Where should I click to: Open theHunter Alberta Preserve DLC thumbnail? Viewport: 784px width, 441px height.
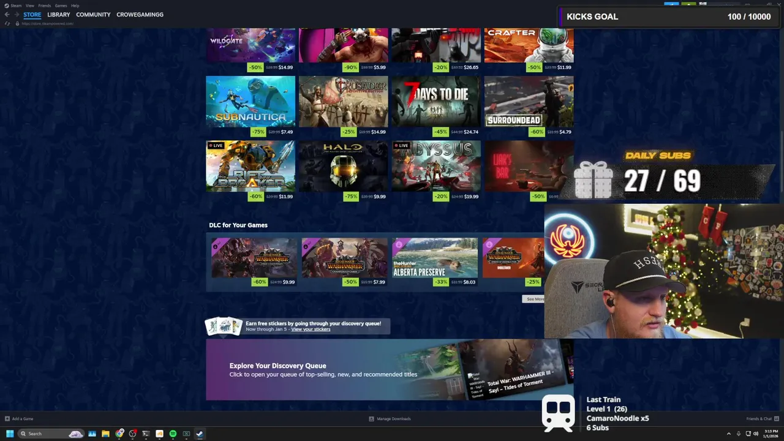pyautogui.click(x=435, y=258)
